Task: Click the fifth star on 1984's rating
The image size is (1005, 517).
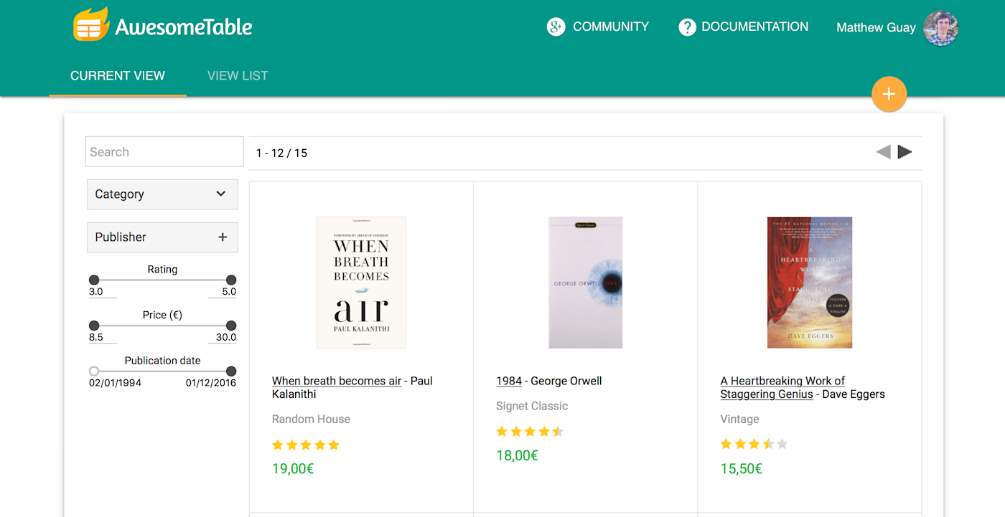Action: click(x=559, y=431)
